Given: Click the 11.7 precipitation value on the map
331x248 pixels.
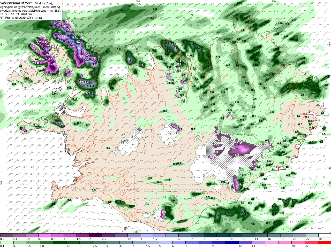Looking at the screenshot, I should click(x=77, y=42).
